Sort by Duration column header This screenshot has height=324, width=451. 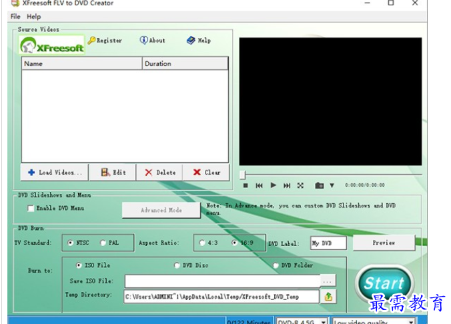pyautogui.click(x=185, y=63)
